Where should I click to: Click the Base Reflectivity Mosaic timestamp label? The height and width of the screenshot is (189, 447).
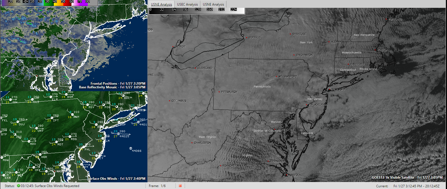(x=112, y=87)
